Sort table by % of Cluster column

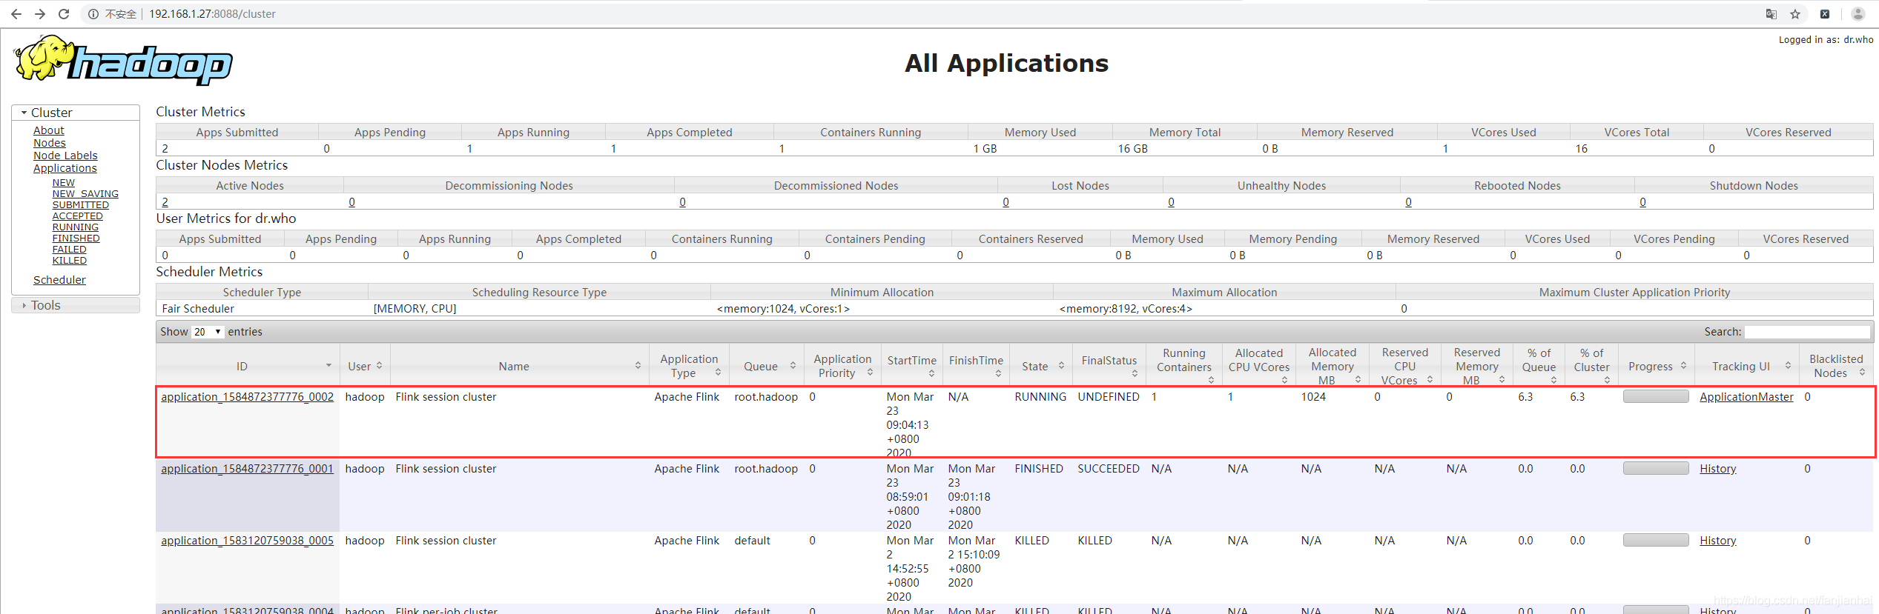pyautogui.click(x=1591, y=366)
